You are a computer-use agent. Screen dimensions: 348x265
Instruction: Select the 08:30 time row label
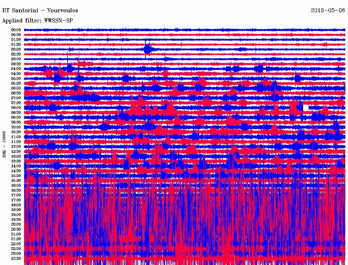tap(16, 112)
